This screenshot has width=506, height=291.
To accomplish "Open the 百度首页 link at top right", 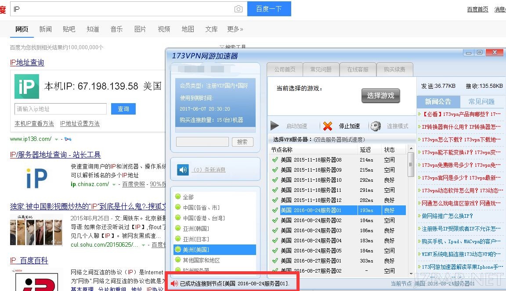I will [477, 9].
